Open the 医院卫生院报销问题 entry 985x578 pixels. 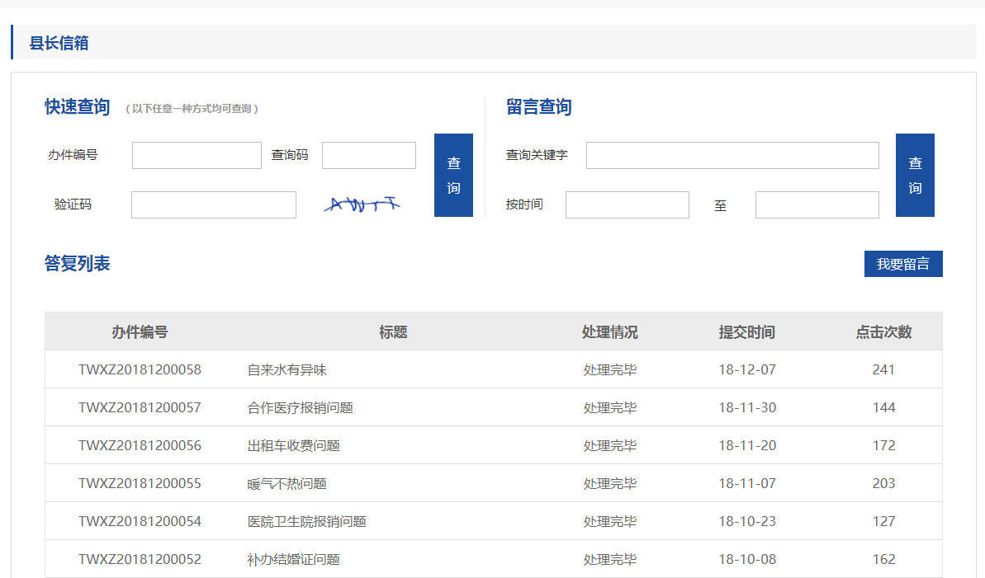(307, 522)
